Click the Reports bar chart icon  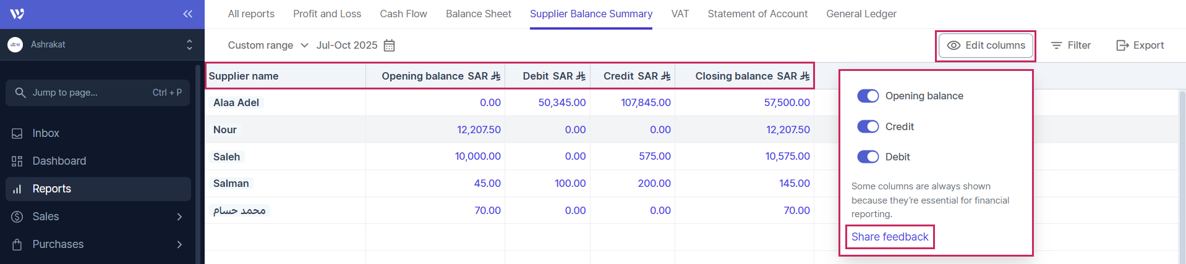[x=17, y=189]
